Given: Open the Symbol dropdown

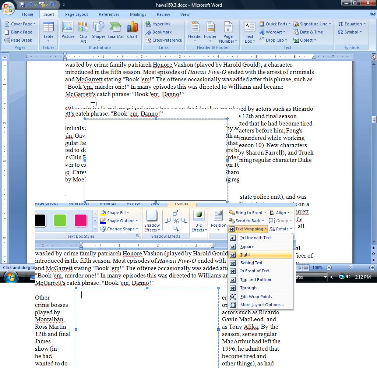Looking at the screenshot, I should tap(350, 32).
